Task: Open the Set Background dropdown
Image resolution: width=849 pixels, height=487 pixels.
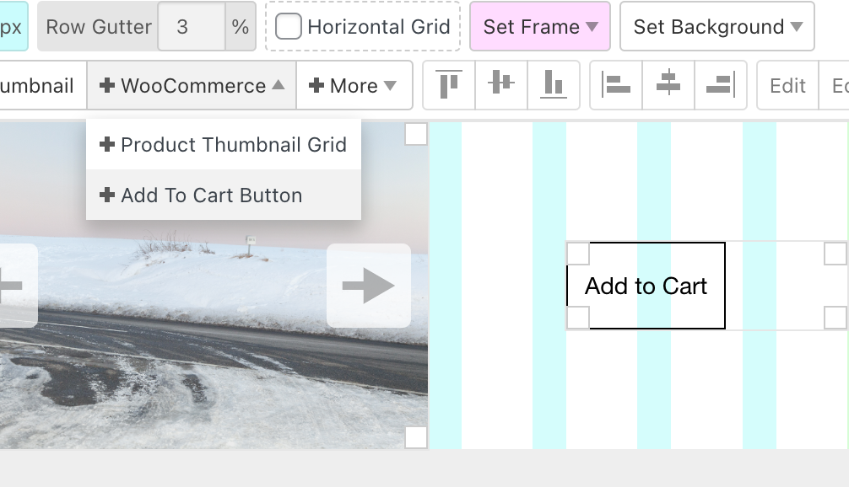Action: tap(717, 27)
